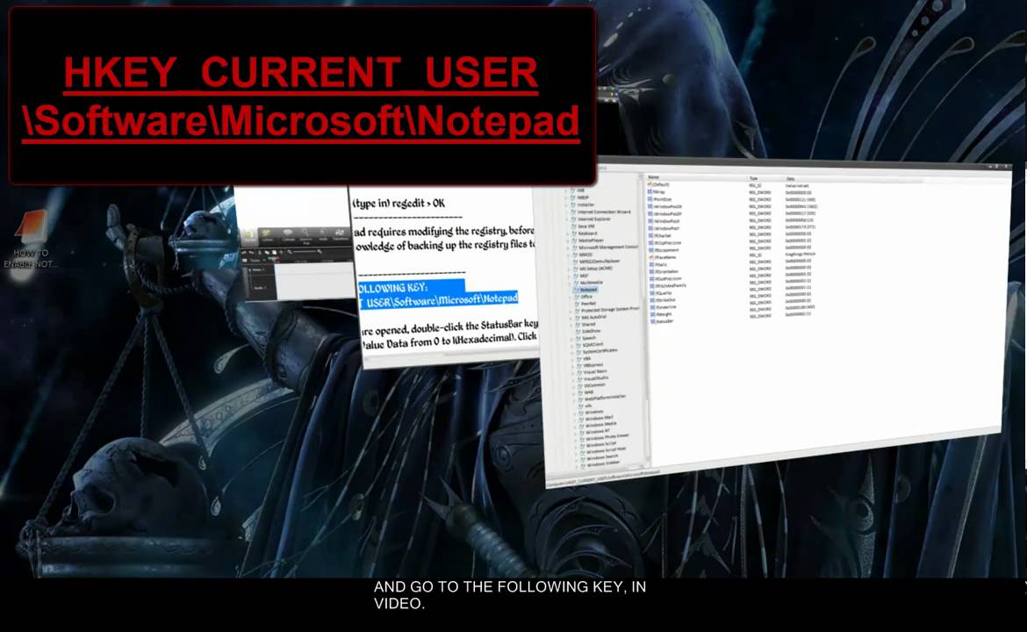
Task: Select the lfFaceName registry value
Action: tap(664, 257)
